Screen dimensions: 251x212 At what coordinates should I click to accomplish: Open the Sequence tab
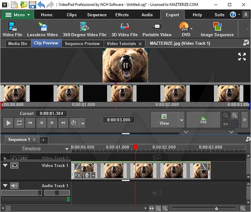click(x=97, y=15)
